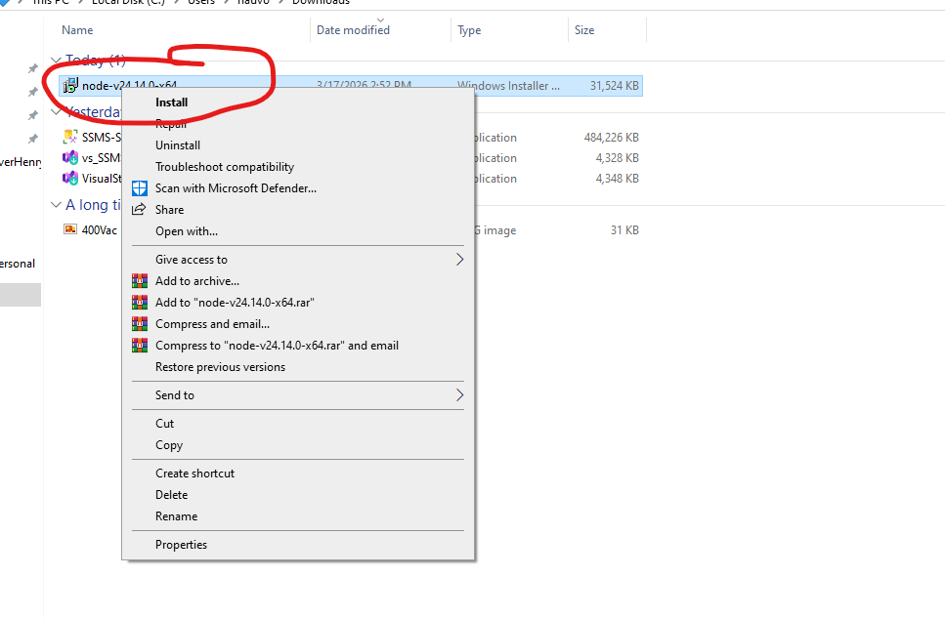Expand the Give access to submenu arrow
The width and height of the screenshot is (945, 618).
click(459, 260)
